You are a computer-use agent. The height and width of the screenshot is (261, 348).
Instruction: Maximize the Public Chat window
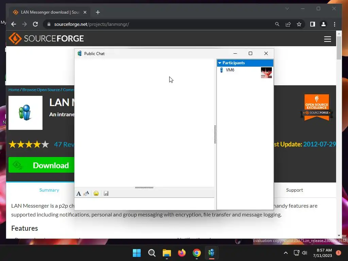tap(250, 53)
